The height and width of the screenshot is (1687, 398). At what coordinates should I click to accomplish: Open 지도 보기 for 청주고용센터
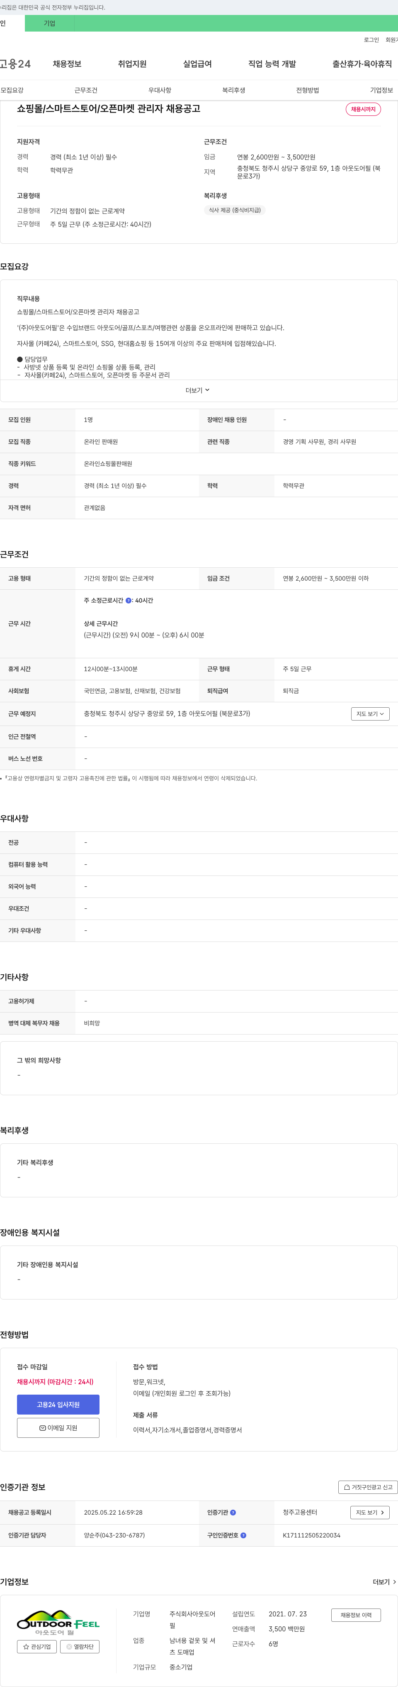coord(370,1512)
